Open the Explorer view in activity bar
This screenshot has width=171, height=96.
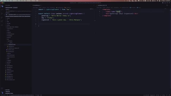click(x=2, y=6)
